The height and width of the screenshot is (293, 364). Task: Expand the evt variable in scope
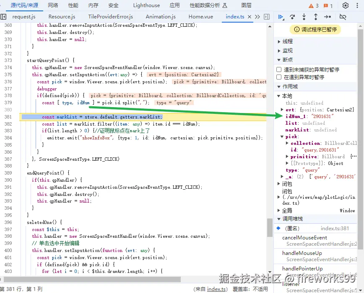pyautogui.click(x=282, y=110)
